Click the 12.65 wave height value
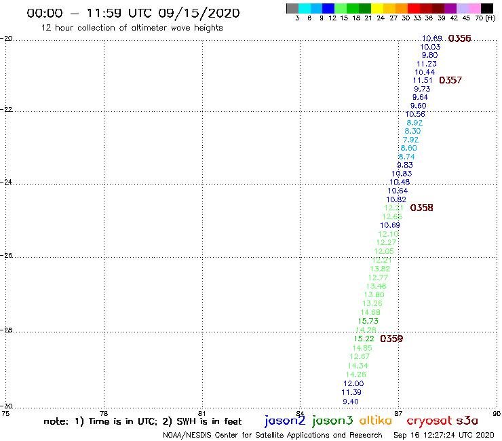This screenshot has height=441, width=502. (x=392, y=217)
